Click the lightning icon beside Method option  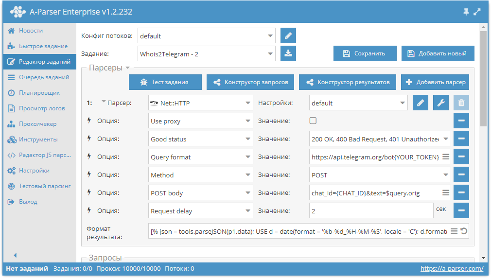point(89,174)
